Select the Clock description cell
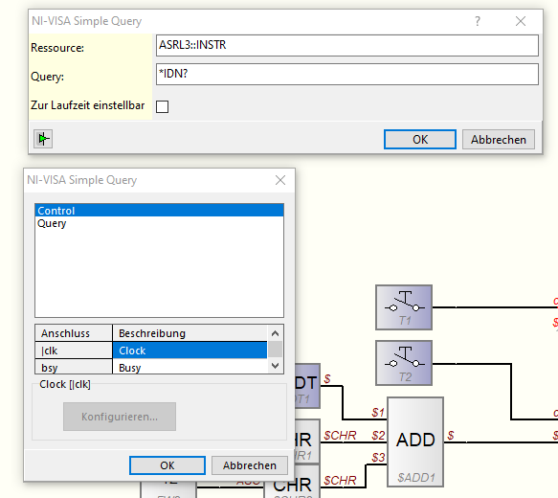This screenshot has width=558, height=498. click(190, 351)
